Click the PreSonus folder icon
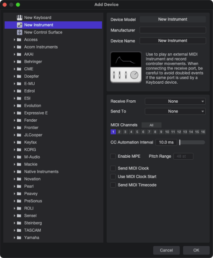Image resolution: width=213 pixels, height=258 pixels. (x=19, y=201)
